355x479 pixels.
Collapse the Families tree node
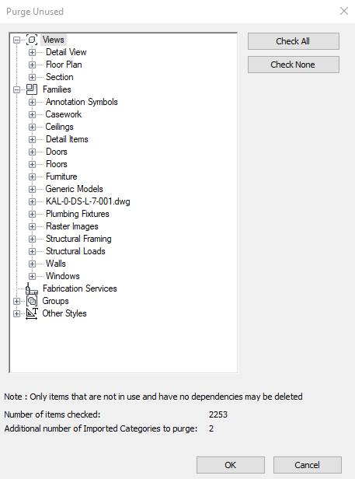point(17,90)
